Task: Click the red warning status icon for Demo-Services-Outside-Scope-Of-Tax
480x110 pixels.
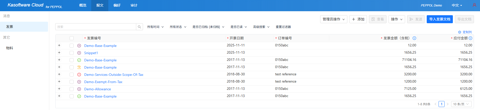Action: [x=79, y=75]
